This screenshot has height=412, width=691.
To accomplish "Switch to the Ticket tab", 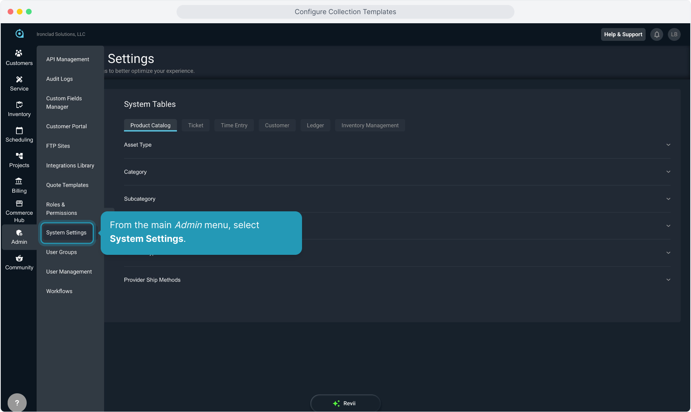I will 196,126.
